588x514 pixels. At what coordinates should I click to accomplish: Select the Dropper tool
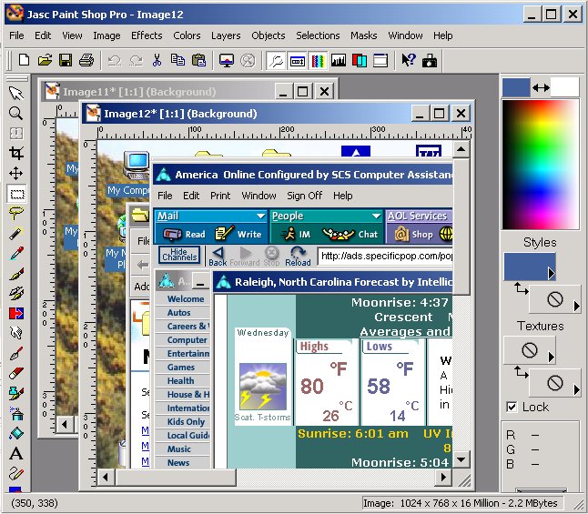pyautogui.click(x=15, y=253)
